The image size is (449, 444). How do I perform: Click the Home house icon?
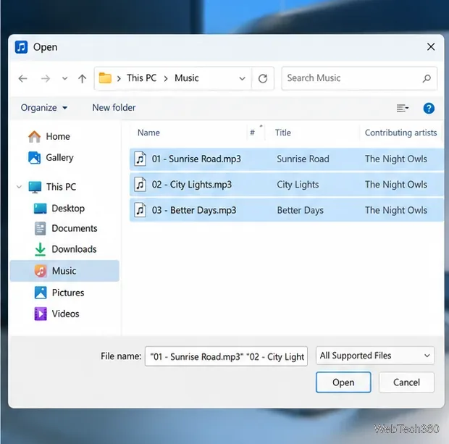[x=34, y=136]
